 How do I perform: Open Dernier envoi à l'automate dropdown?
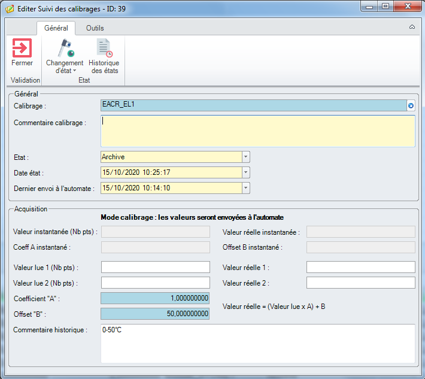245,188
